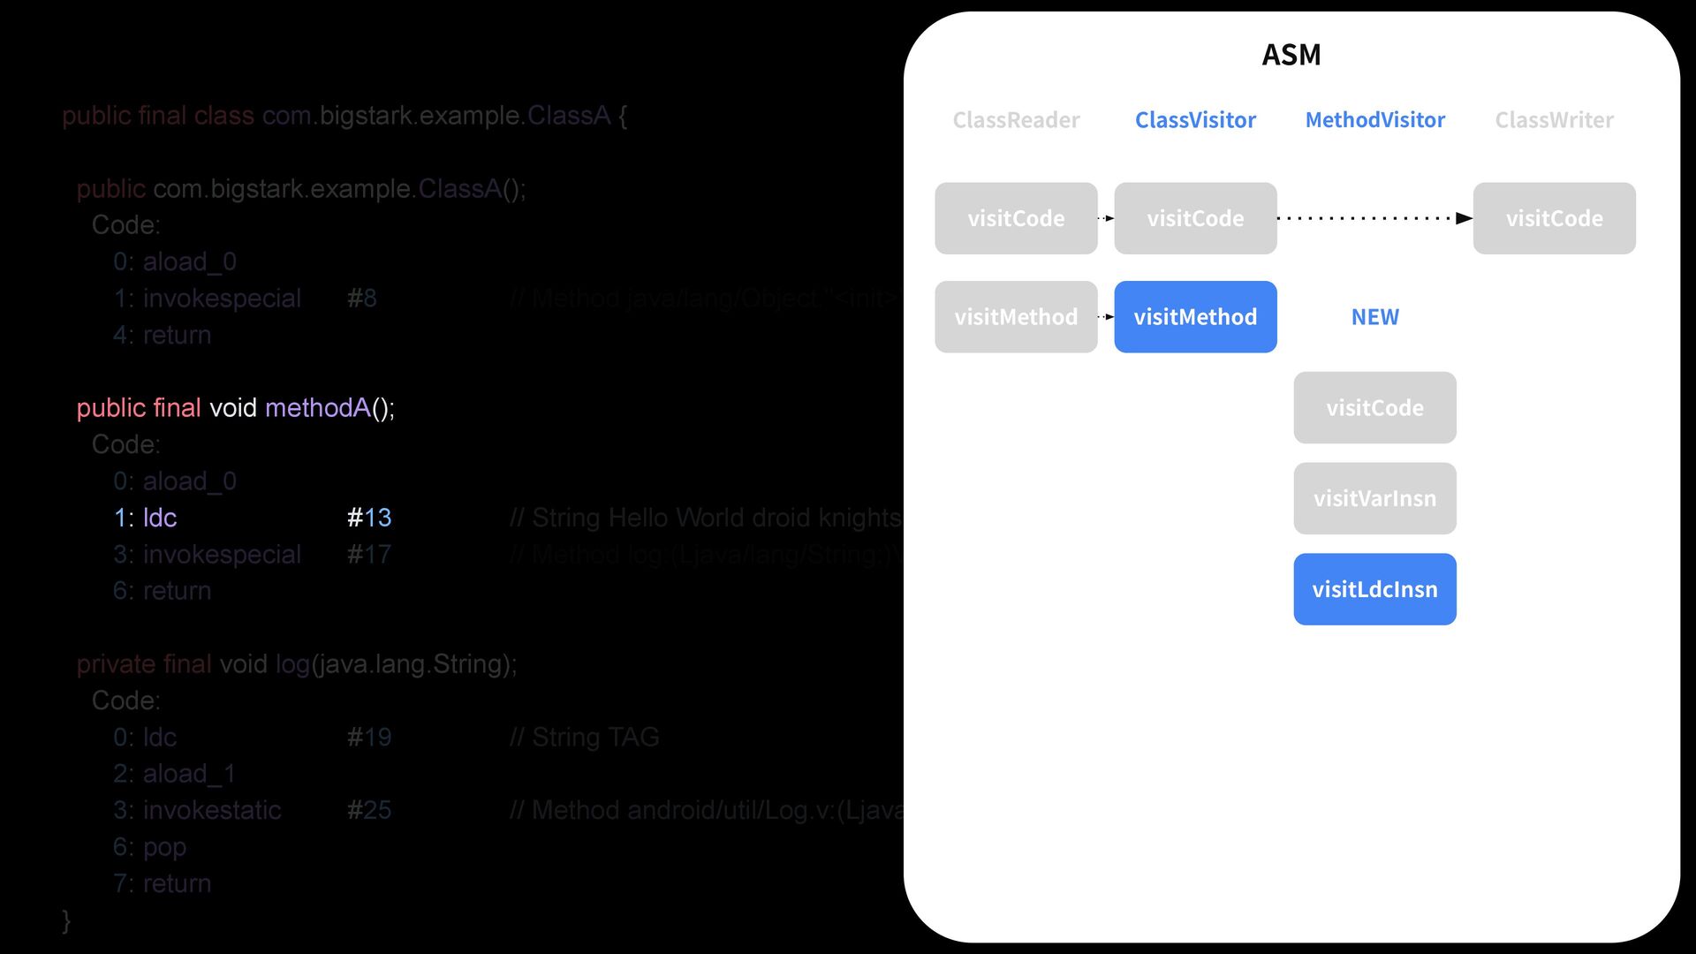The image size is (1696, 954).
Task: Select the visitVarInsn box
Action: [1374, 498]
